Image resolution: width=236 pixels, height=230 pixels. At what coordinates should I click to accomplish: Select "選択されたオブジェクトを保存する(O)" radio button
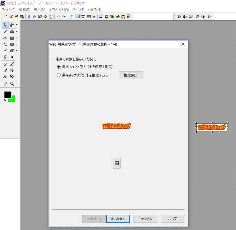[59, 67]
